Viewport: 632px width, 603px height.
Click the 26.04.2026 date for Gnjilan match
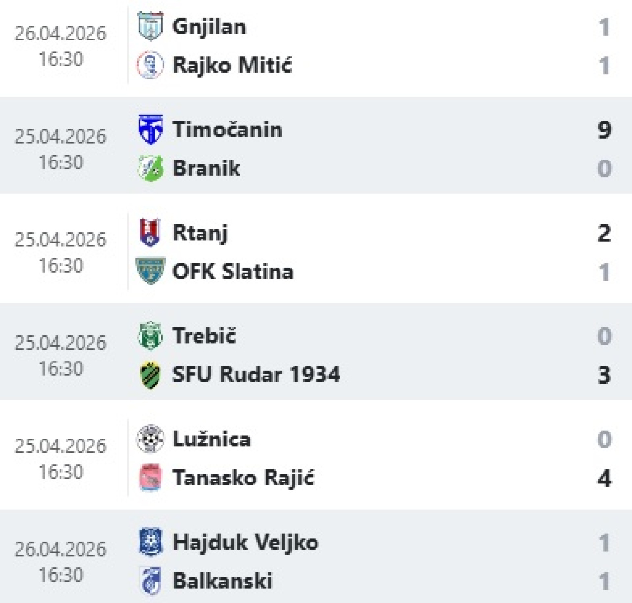(60, 33)
